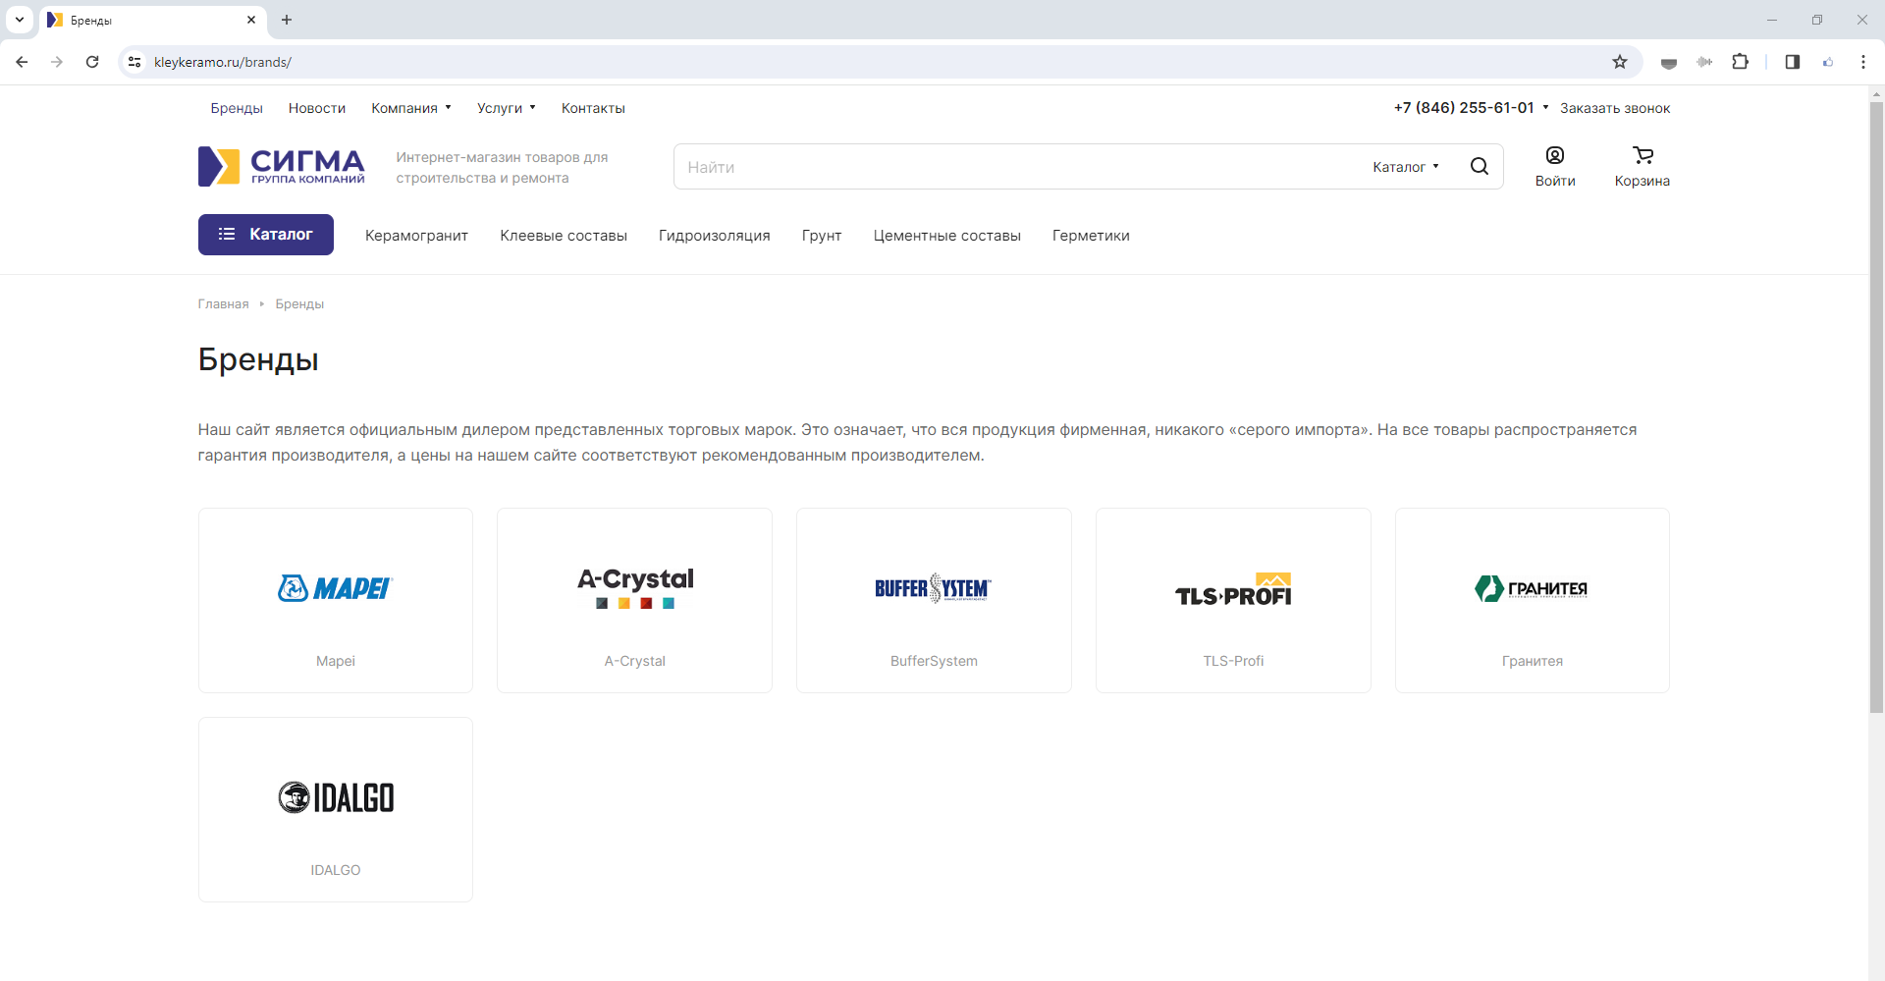The width and height of the screenshot is (1885, 981).
Task: Go forward with browser forward arrow
Action: pos(57,62)
